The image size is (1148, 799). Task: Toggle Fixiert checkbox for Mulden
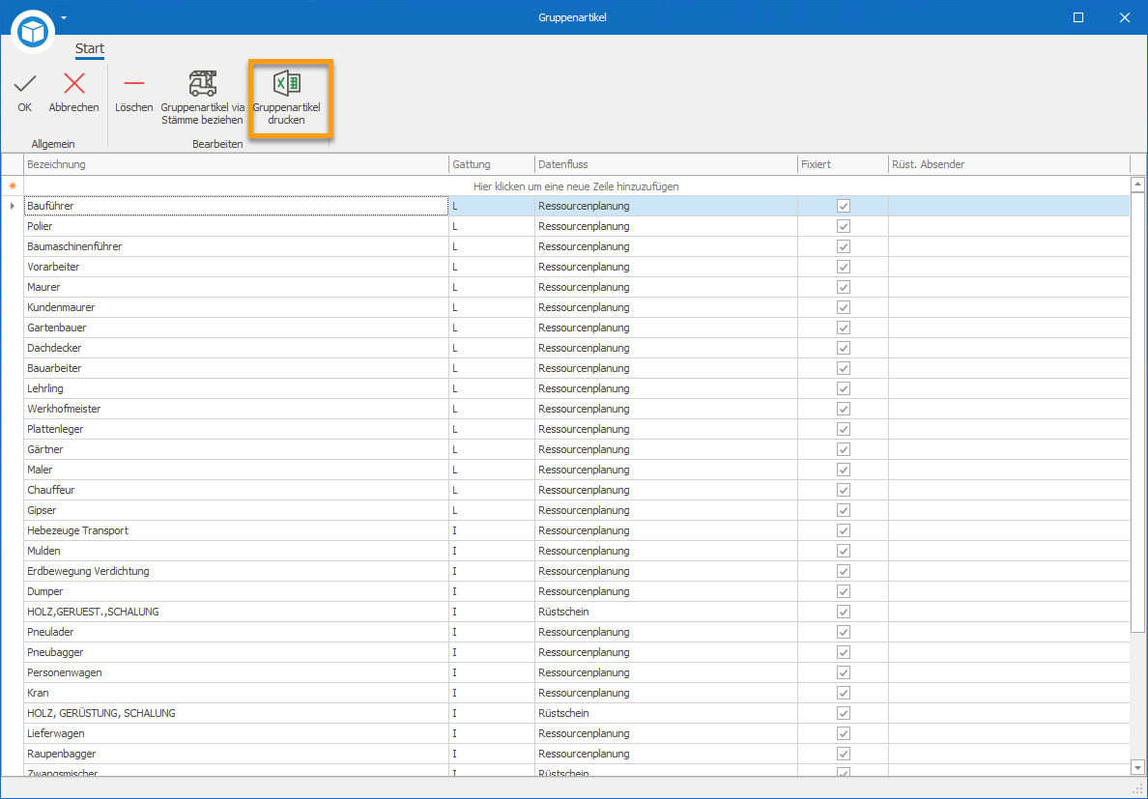844,551
